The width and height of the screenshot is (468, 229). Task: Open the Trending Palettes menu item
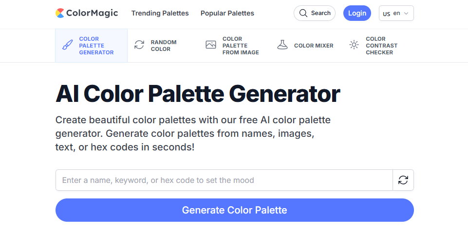tap(160, 13)
